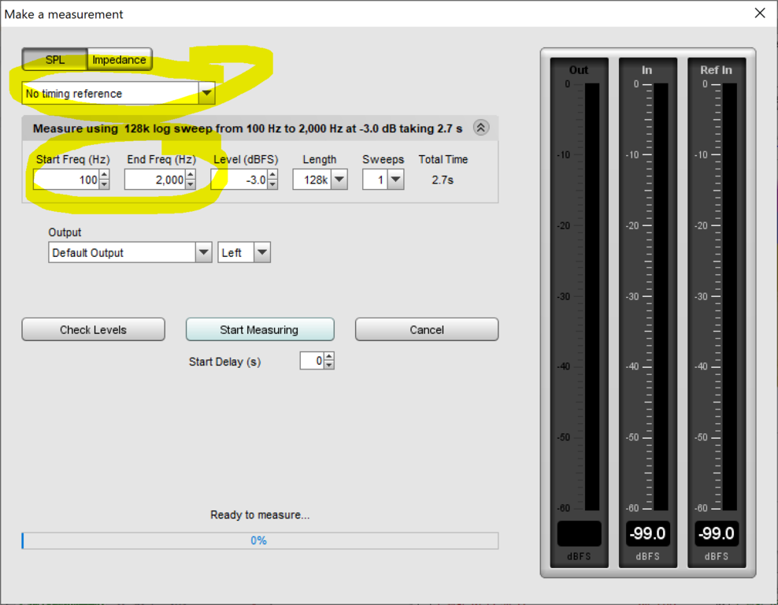The width and height of the screenshot is (778, 605).
Task: Click the 'Measure using 128k log sweep' summary
Action: [247, 128]
